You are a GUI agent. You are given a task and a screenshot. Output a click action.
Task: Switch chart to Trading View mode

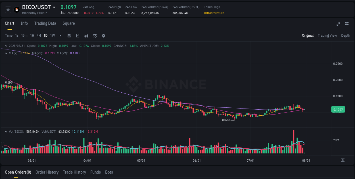[327, 36]
